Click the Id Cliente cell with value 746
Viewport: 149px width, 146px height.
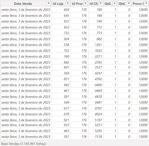pyautogui.click(x=96, y=10)
